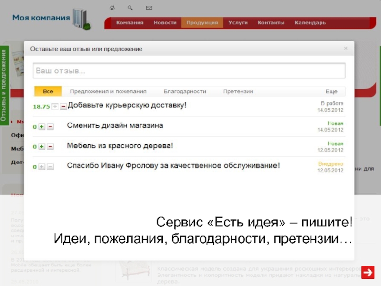Select the "Благодарности" tab

[185, 92]
